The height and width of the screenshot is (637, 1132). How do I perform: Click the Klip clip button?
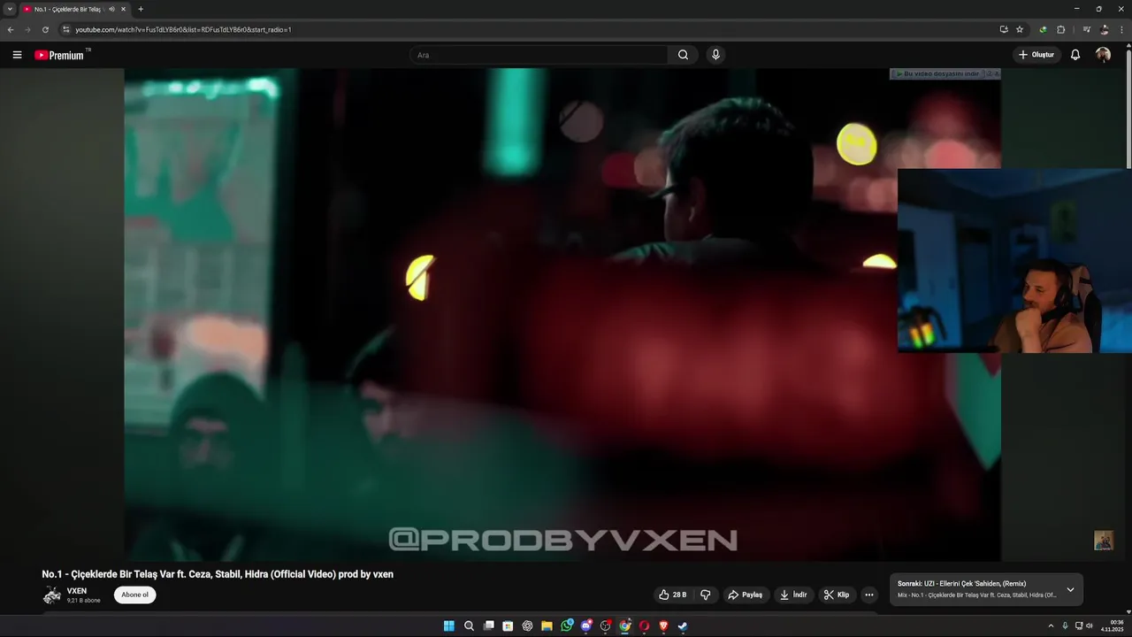837,595
